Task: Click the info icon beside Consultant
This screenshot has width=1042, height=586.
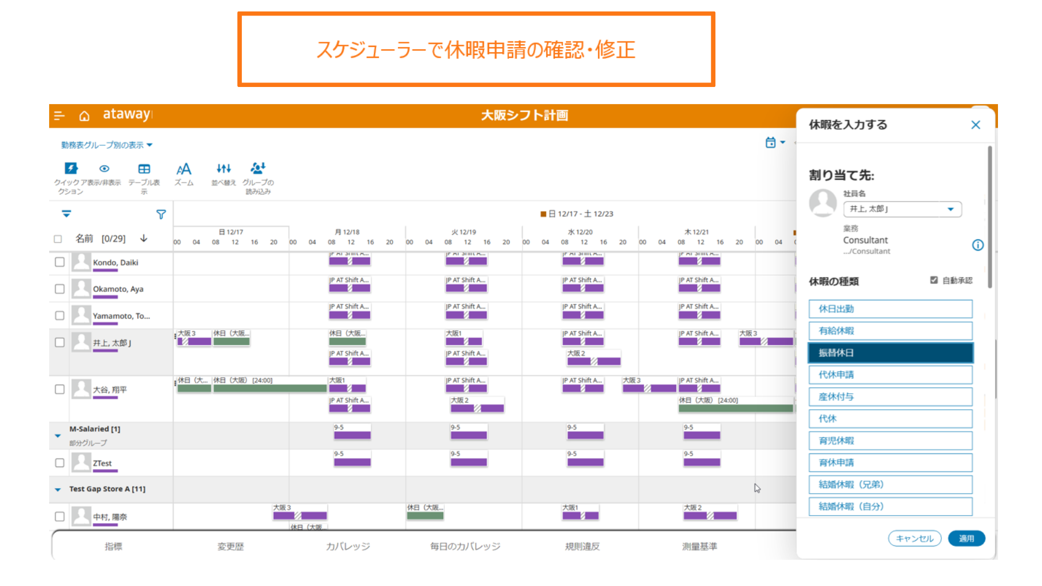Action: pos(977,245)
